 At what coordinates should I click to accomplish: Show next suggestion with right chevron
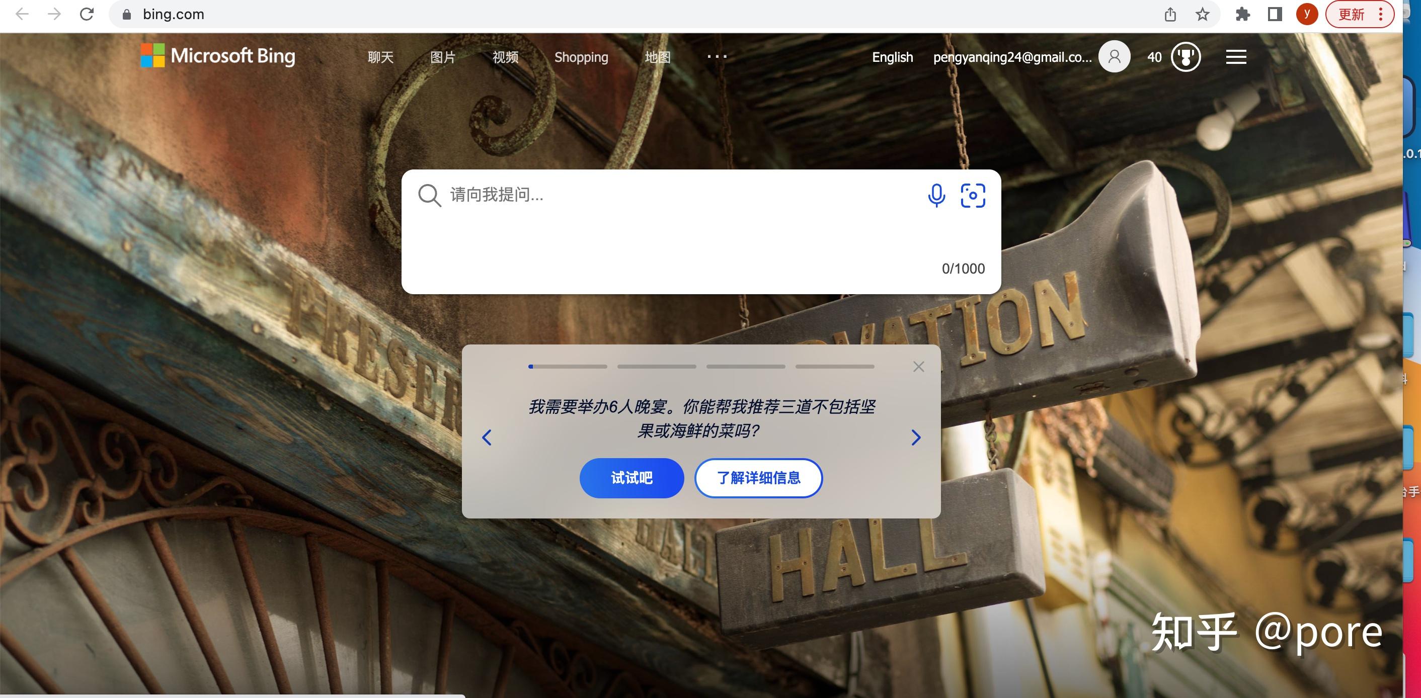pos(916,437)
